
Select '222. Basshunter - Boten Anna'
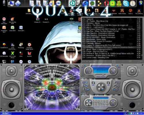(x=111, y=39)
